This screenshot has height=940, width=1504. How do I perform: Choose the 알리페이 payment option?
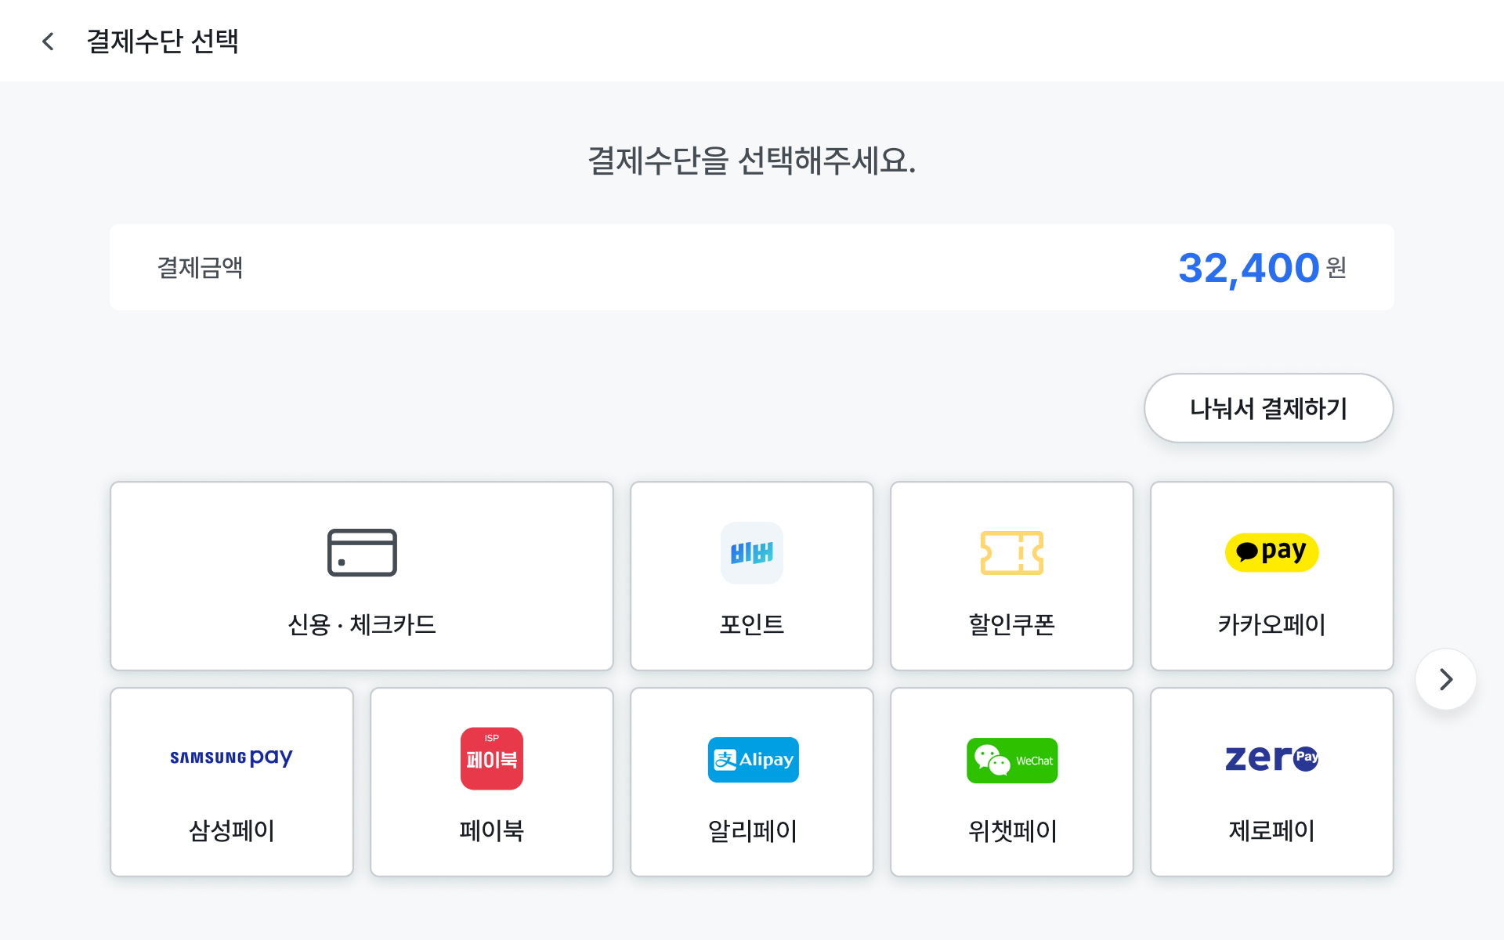pos(752,782)
